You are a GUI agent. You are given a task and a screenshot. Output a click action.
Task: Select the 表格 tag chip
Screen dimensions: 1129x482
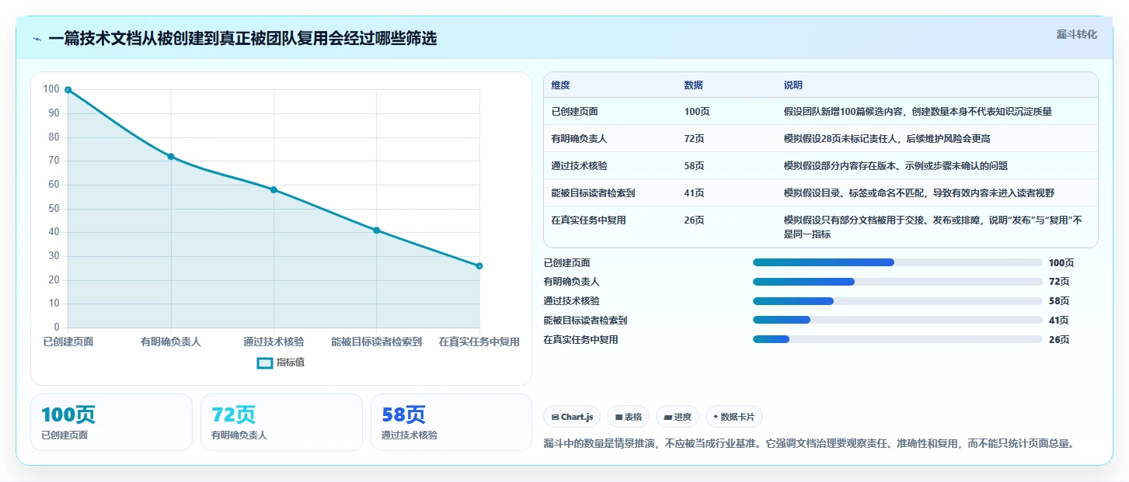(628, 417)
